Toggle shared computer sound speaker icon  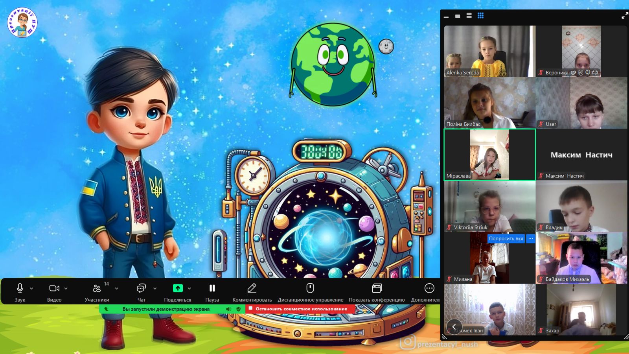(229, 309)
